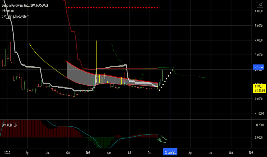Click the USD currency button
The height and width of the screenshot is (157, 267).
[260, 5]
